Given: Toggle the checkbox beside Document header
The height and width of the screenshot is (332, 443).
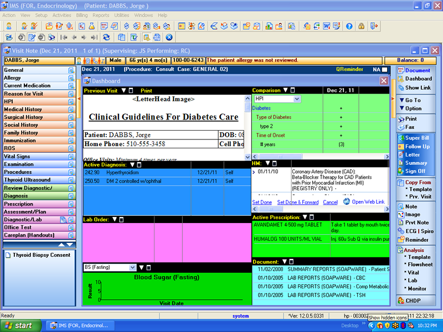Looking at the screenshot, I should pos(292,262).
